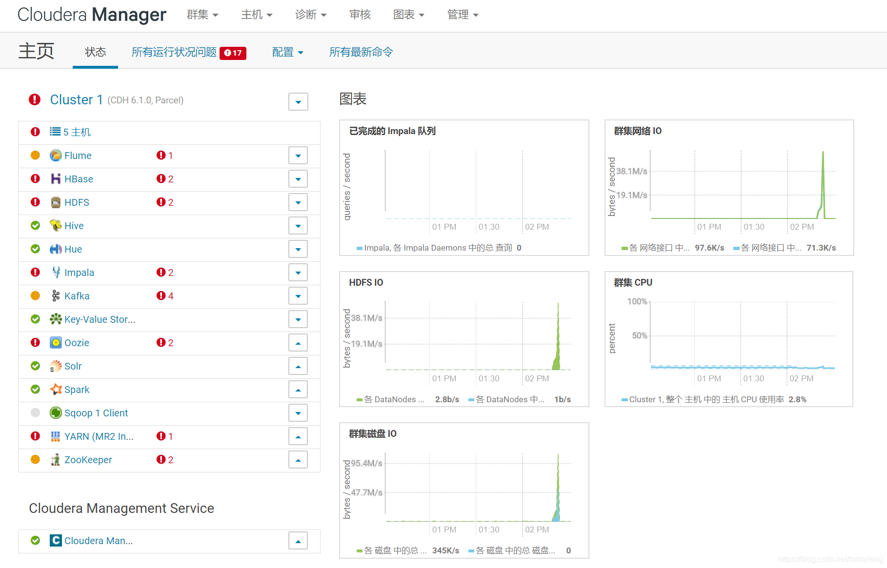The image size is (887, 568).
Task: Open HDFS IO chart title
Action: click(x=366, y=283)
